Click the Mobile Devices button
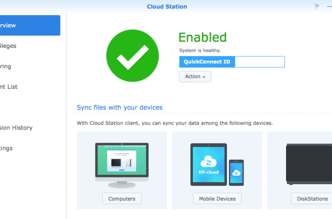The height and width of the screenshot is (219, 332). 217,199
